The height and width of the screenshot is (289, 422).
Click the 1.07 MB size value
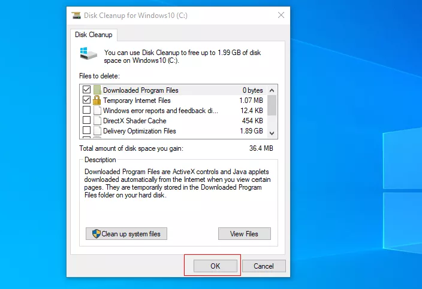[251, 100]
